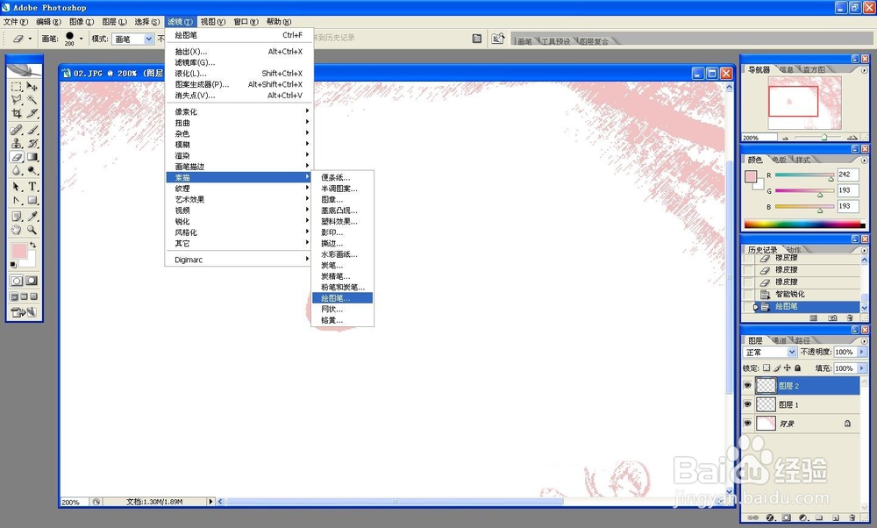Toggle lock image pixels option
This screenshot has width=877, height=528.
[777, 367]
